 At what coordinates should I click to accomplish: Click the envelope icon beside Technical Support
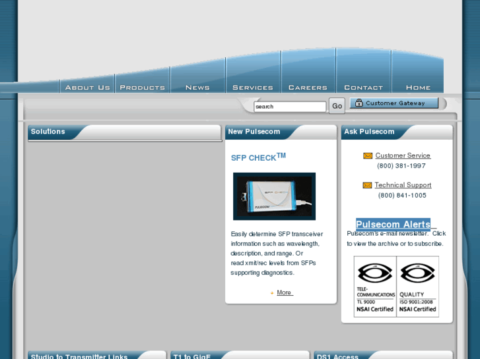coord(367,185)
